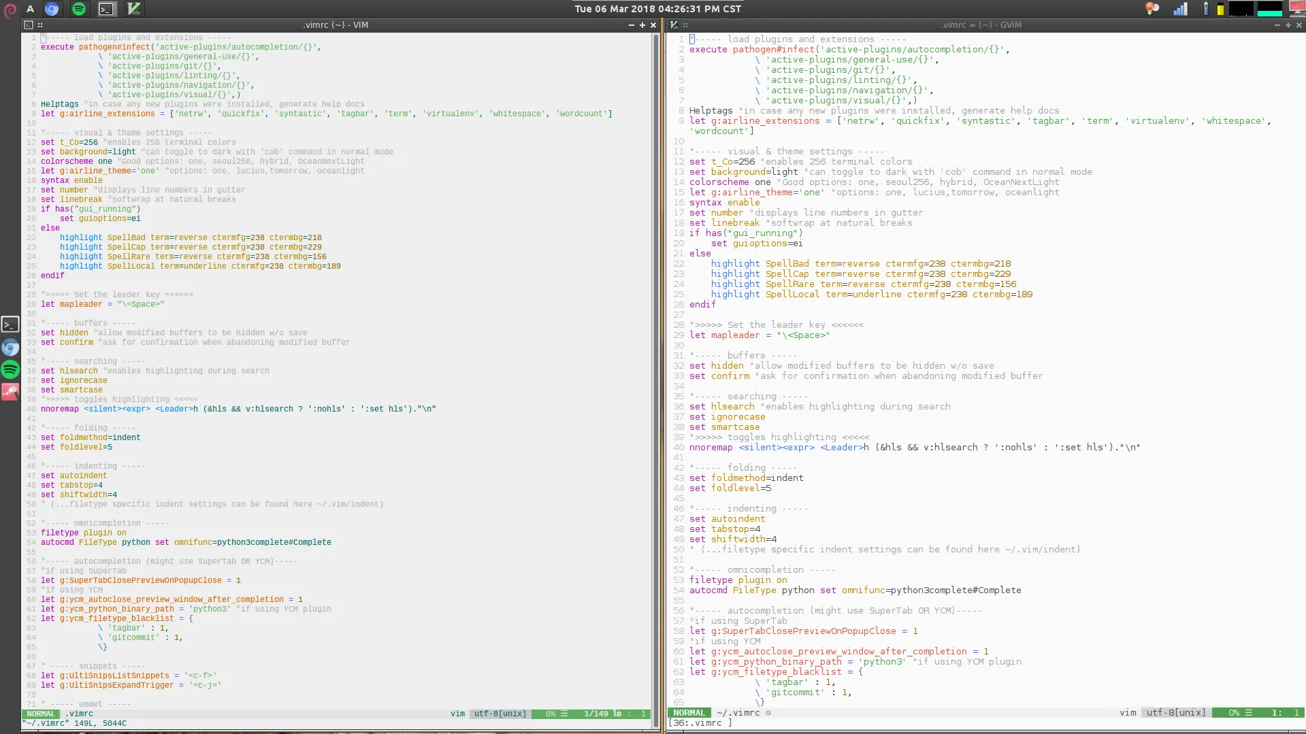Click 'utf-8[unix]' in GVIM statusline

click(x=1176, y=713)
